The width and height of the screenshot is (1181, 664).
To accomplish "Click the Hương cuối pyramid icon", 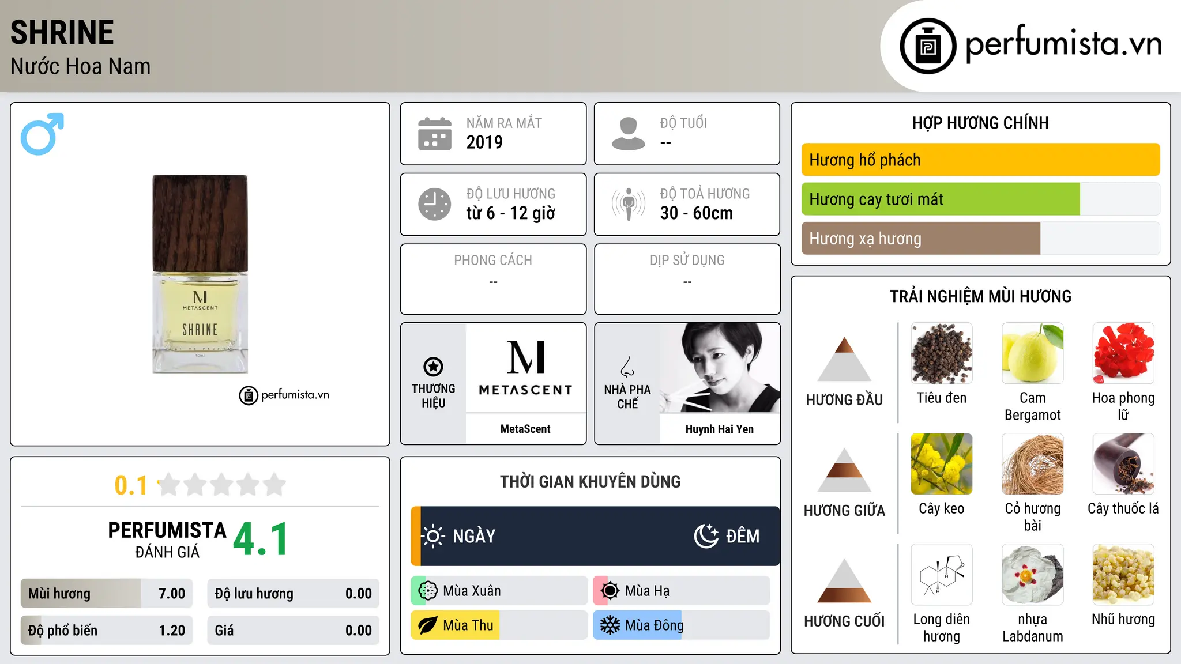I will 844,580.
